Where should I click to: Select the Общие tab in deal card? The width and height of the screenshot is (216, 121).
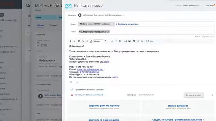tap(40, 26)
